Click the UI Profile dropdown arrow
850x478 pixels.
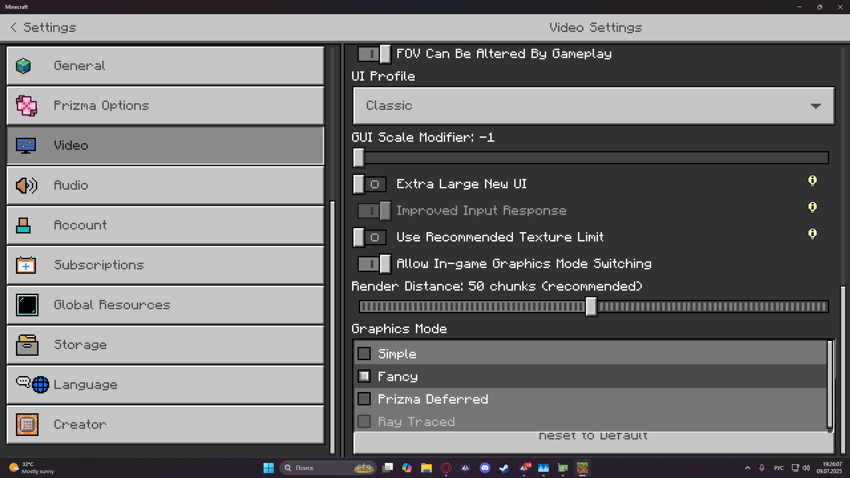point(815,106)
